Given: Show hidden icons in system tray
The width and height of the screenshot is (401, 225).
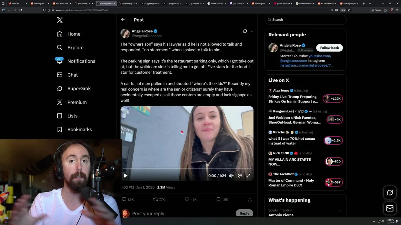Looking at the screenshot, I should pos(373,221).
